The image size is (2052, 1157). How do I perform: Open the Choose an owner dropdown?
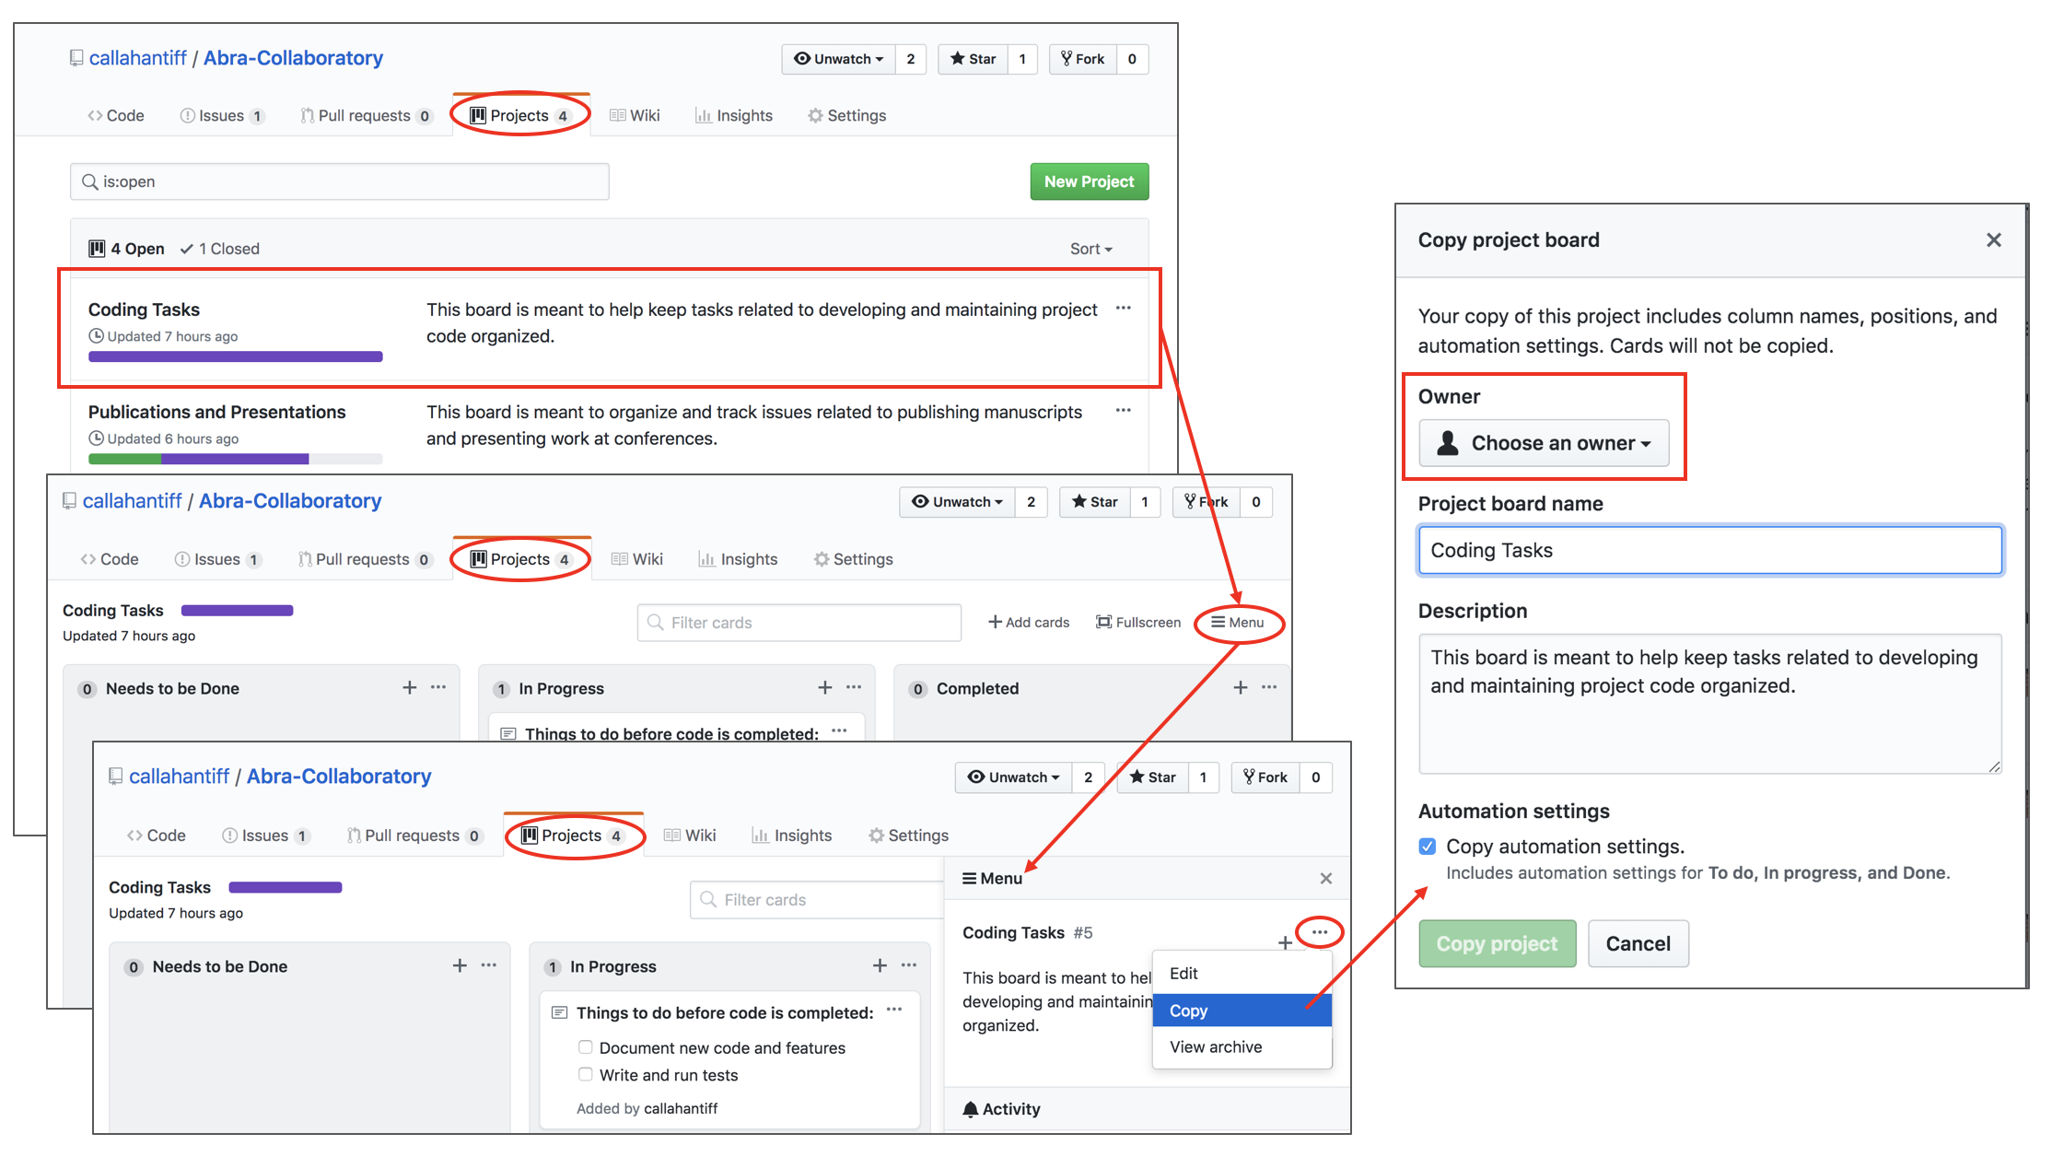coord(1544,443)
